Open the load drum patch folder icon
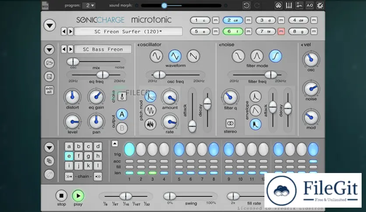366x212 pixels. [49, 63]
